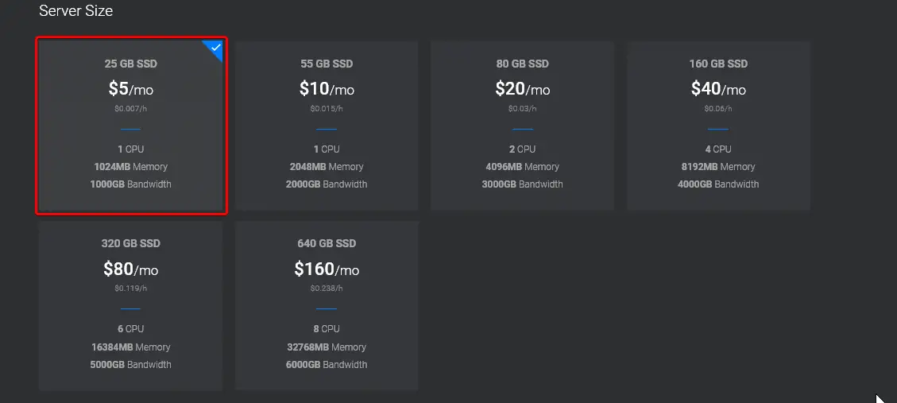
Task: Click the "6000GB Bandwidth" spec line
Action: point(327,365)
